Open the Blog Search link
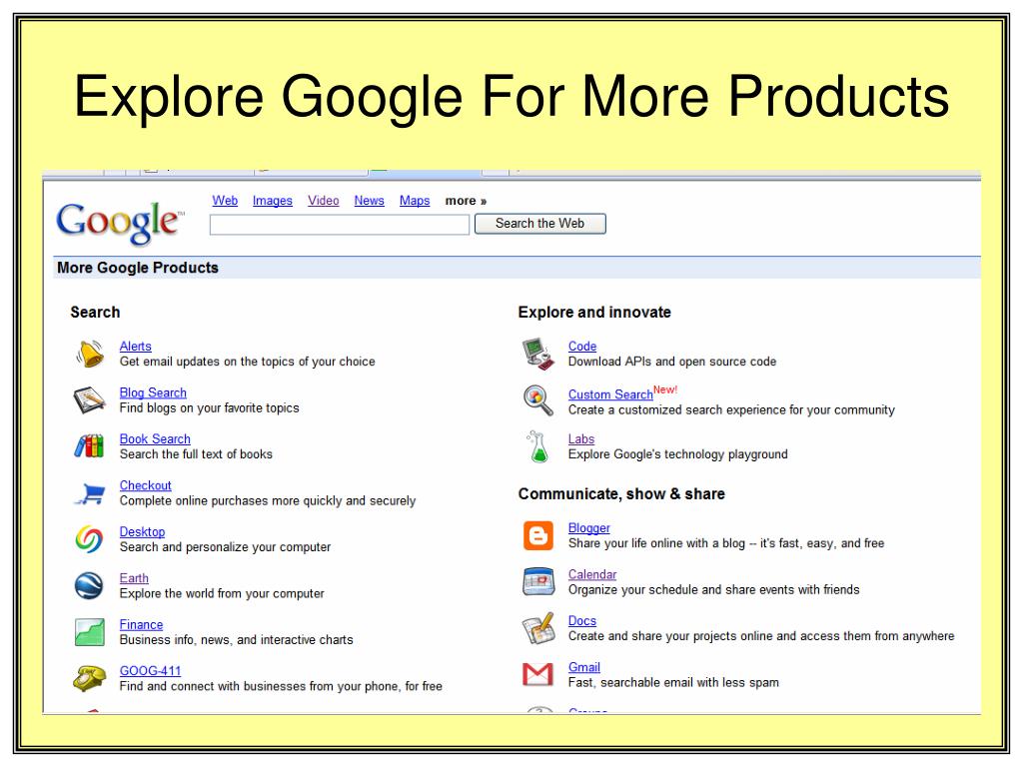This screenshot has width=1023, height=767. pos(153,392)
